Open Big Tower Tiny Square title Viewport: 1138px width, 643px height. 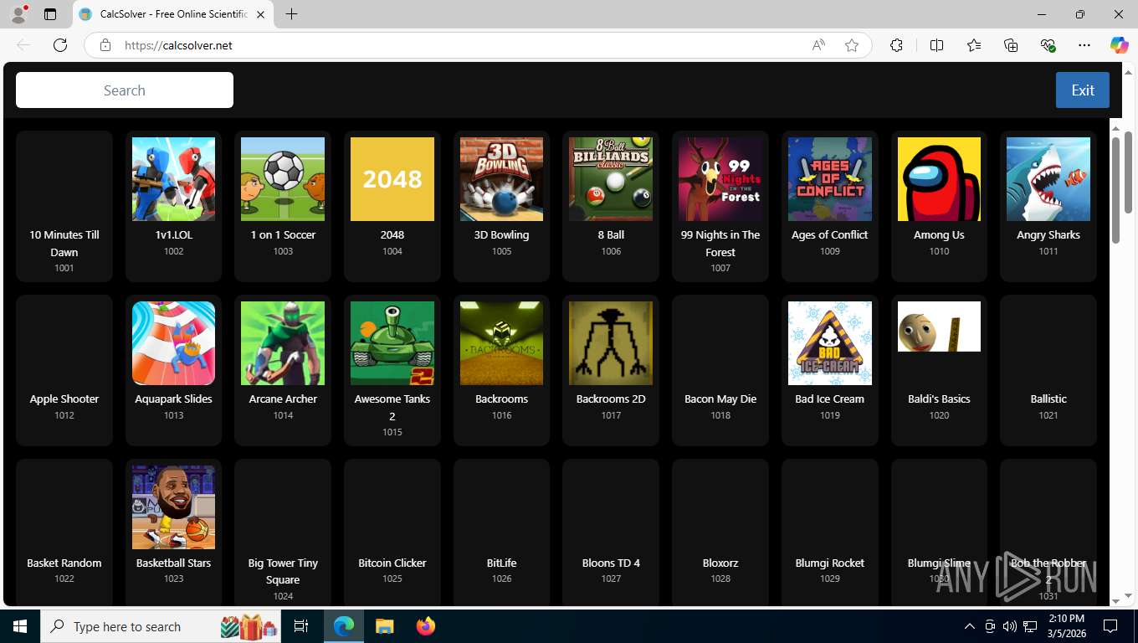click(283, 572)
